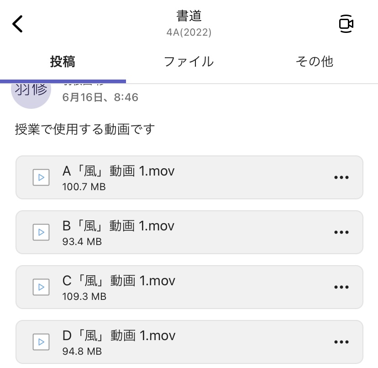The height and width of the screenshot is (368, 378).
Task: Go back using the left chevron
Action: [x=18, y=24]
